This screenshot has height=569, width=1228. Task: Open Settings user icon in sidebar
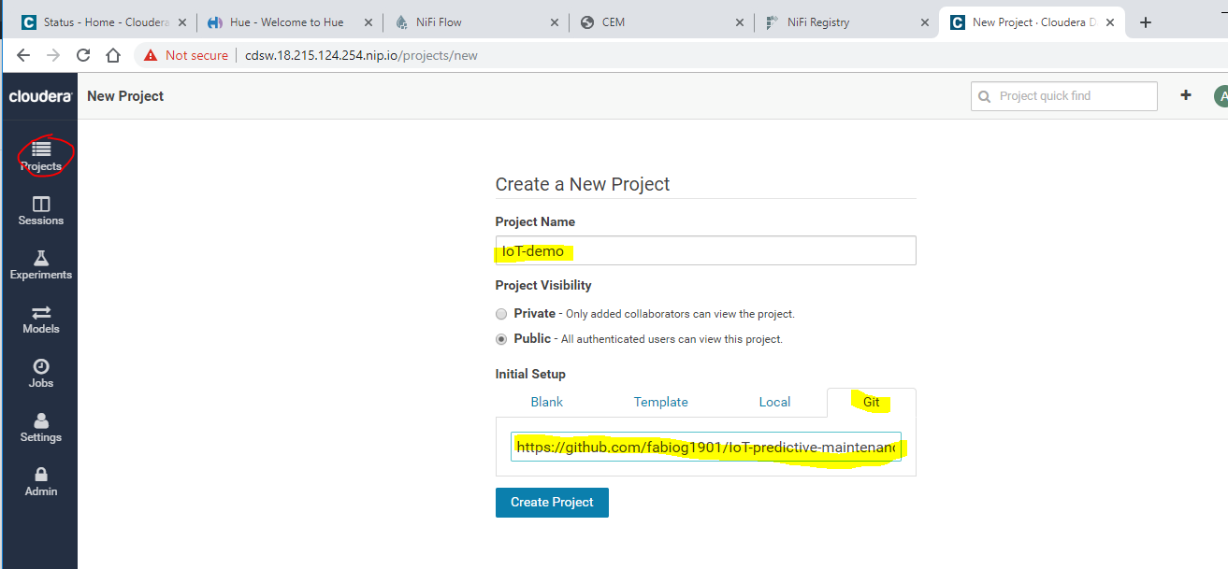coord(41,420)
